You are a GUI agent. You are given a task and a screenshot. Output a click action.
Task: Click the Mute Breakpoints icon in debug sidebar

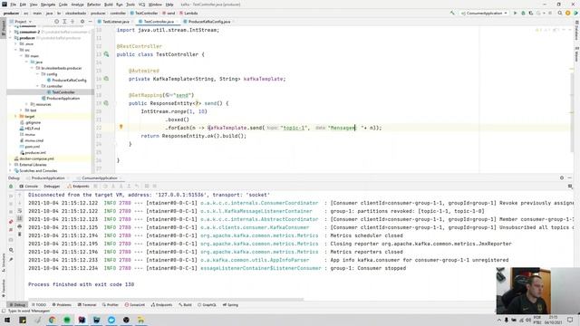point(11,229)
